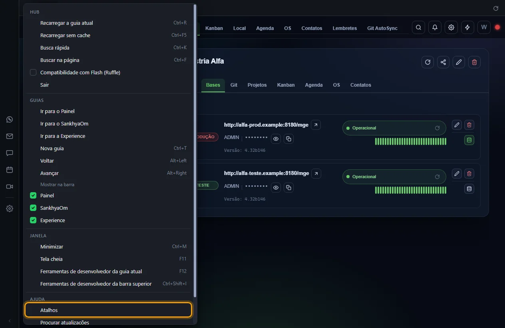Delete the alfa-prod base with trash icon

click(x=469, y=125)
